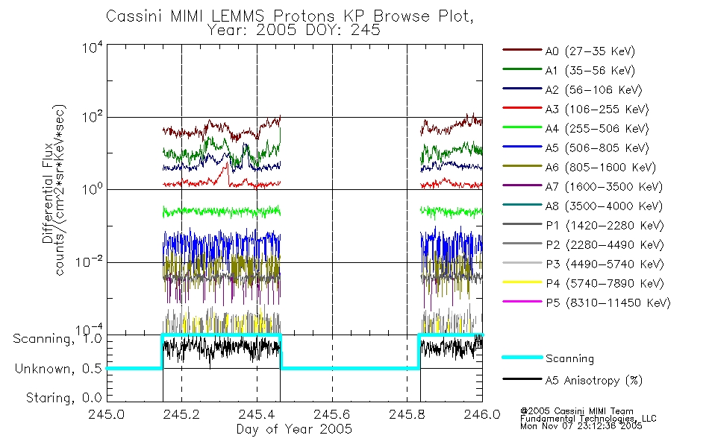
Task: Click the Staring, 0.0 axis label
Action: tap(63, 398)
